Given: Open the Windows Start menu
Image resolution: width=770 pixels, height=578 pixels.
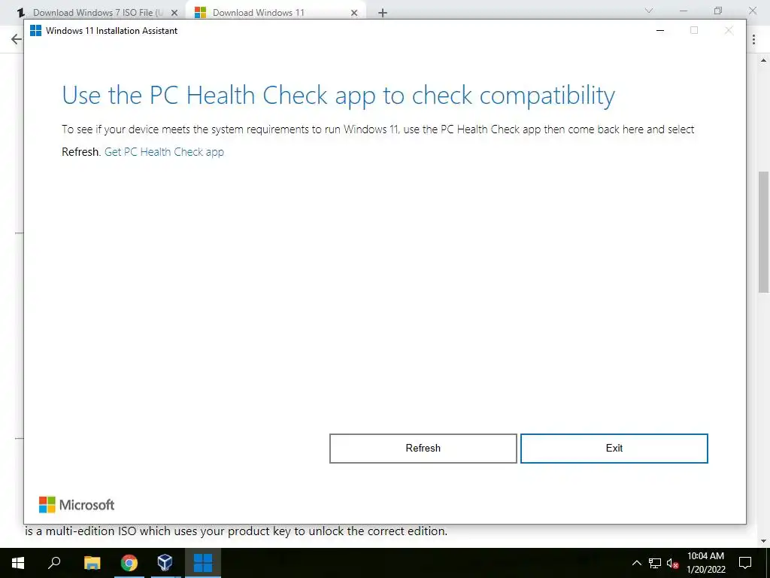Looking at the screenshot, I should click(18, 563).
